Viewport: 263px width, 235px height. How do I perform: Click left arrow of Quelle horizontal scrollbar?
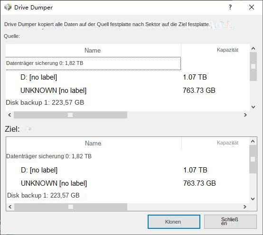pos(9,115)
